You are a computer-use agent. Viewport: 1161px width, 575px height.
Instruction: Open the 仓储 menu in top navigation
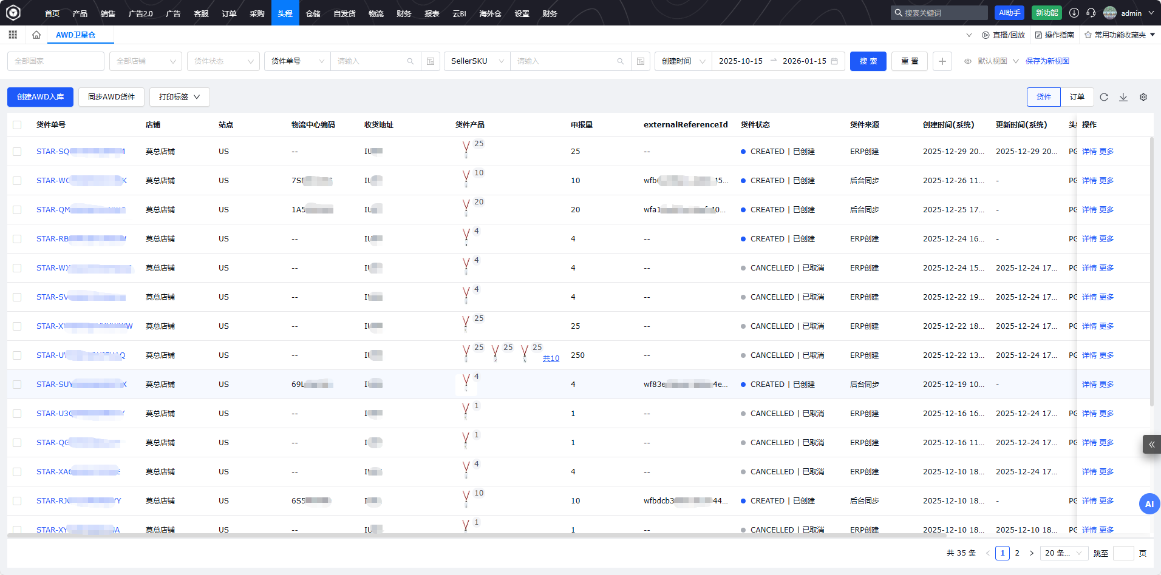click(313, 13)
